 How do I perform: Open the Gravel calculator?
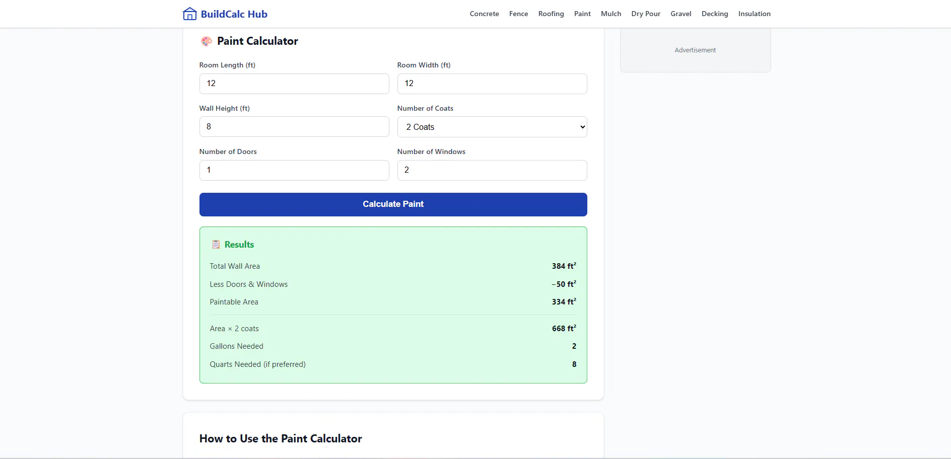(x=681, y=14)
